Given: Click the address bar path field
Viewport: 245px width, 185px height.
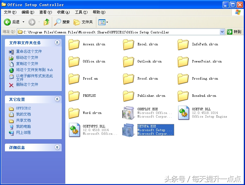Looking at the screenshot, I should [x=119, y=32].
